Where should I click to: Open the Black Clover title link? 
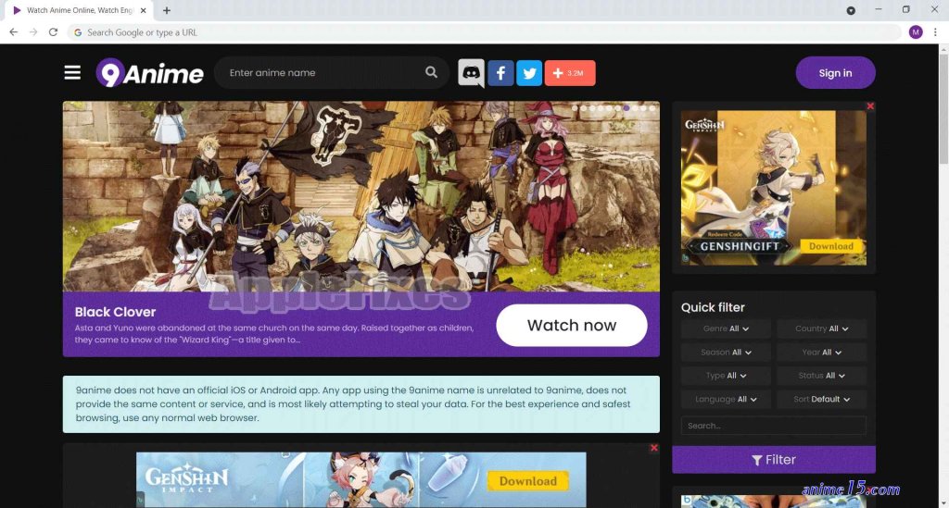click(x=115, y=312)
